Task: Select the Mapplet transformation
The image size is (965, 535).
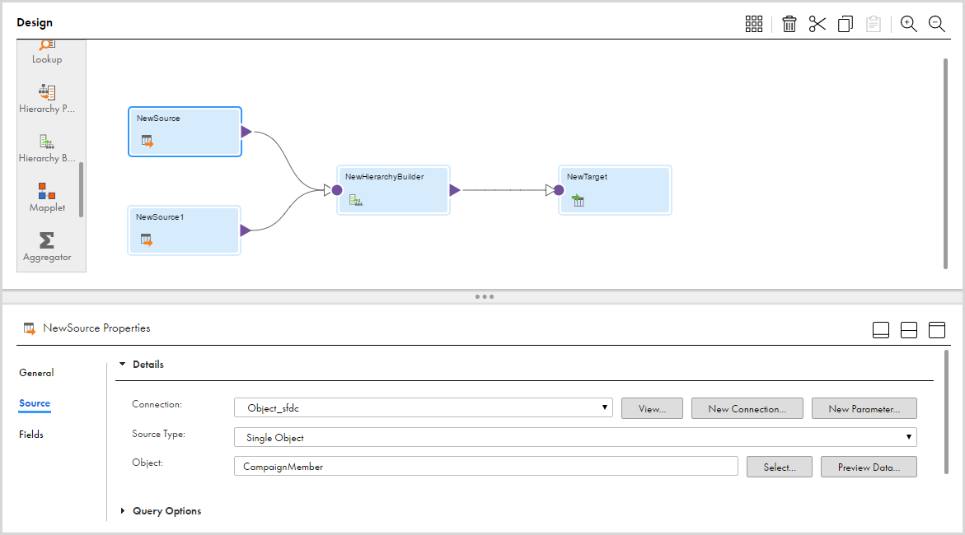Action: [x=48, y=198]
